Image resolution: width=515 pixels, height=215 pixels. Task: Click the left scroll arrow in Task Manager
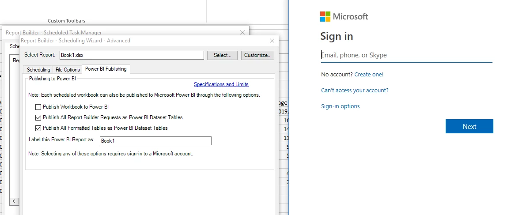tap(14, 201)
